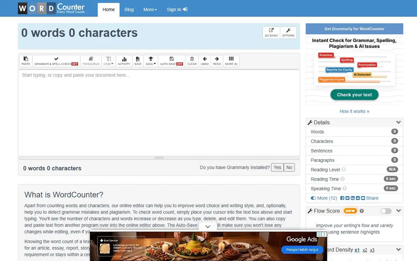
Task: Collapse the bottom ad with chevron
Action: coord(208,227)
